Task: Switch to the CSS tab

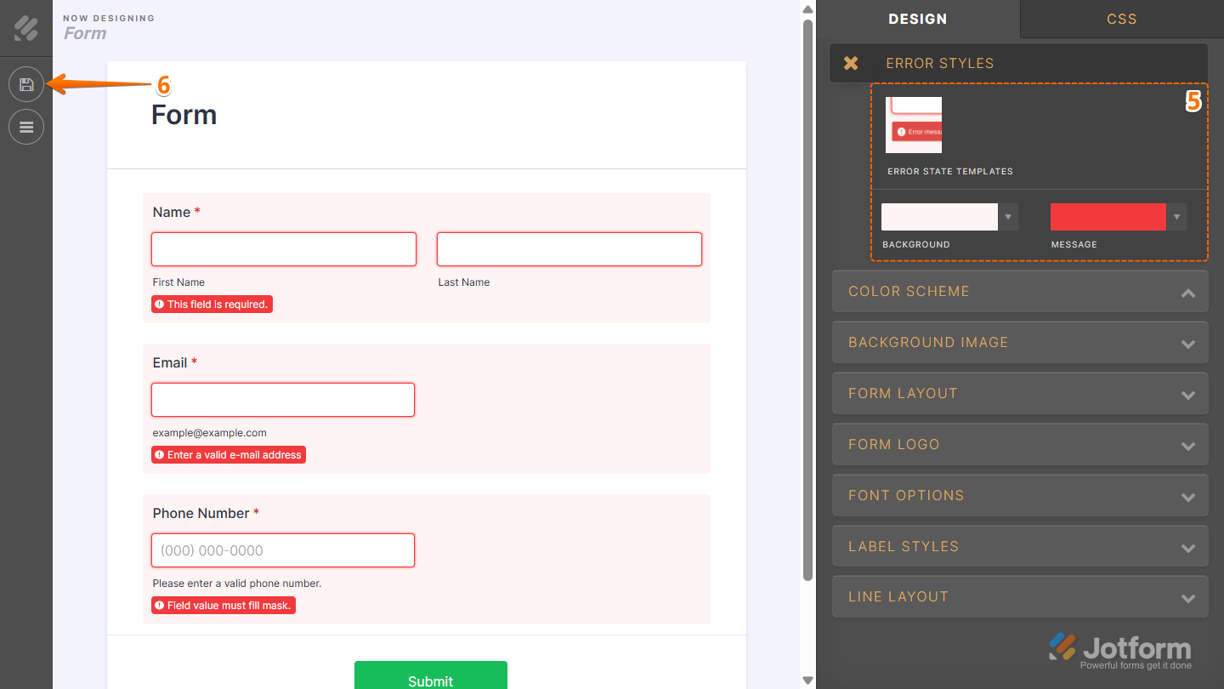Action: pyautogui.click(x=1120, y=19)
